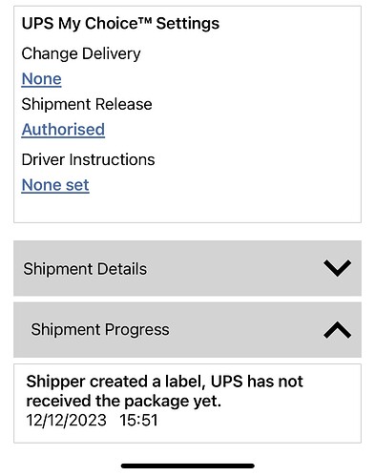Tap the home indicator bar at the bottom
Image resolution: width=375 pixels, height=476 pixels.
pos(187,466)
